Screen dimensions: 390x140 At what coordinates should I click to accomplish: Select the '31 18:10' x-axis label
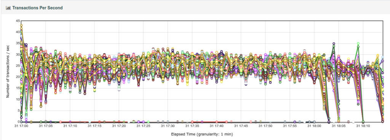click(x=363, y=126)
